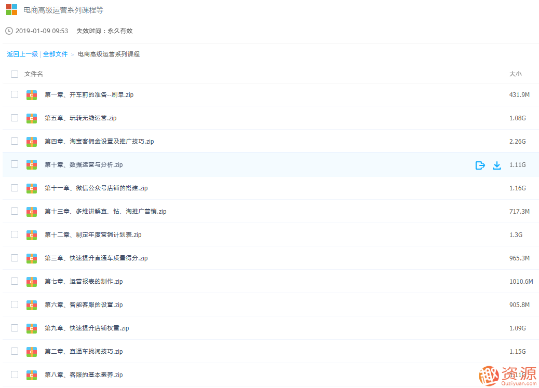Check the box for 第七章、运营报表的制作.zip
Screen dimensions: 539x388
point(15,281)
